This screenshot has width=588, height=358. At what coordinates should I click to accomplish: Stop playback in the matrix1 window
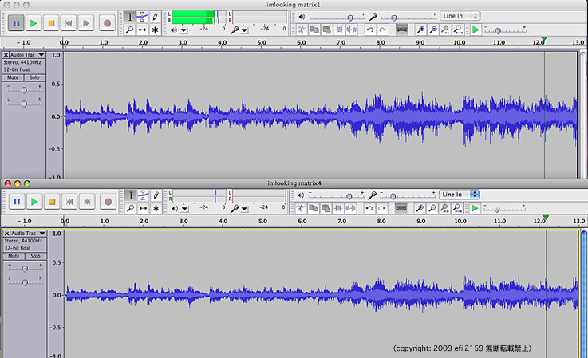point(51,23)
